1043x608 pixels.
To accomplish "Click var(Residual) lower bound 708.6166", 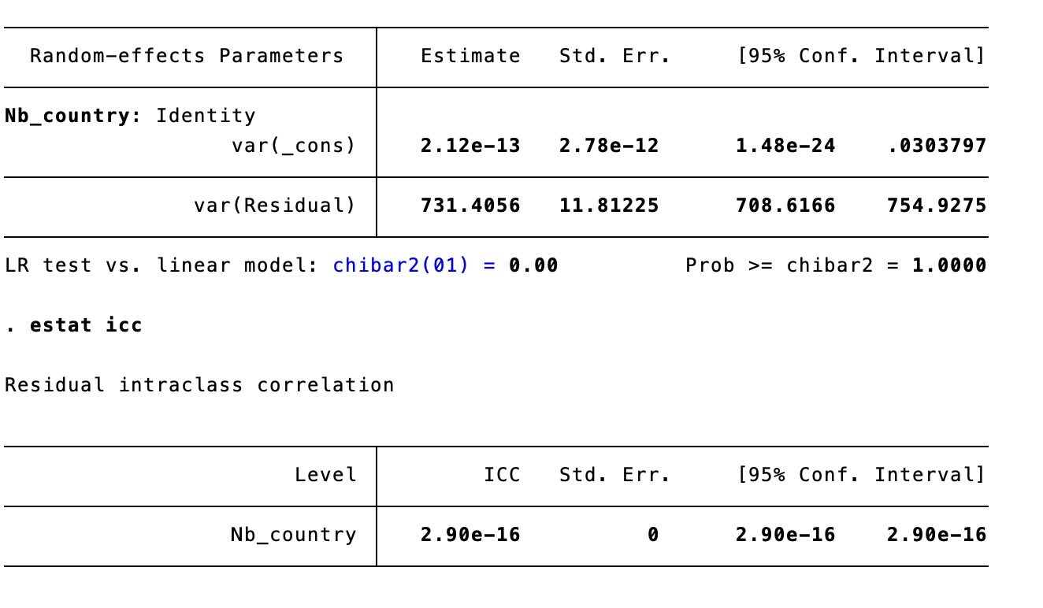I will (785, 206).
